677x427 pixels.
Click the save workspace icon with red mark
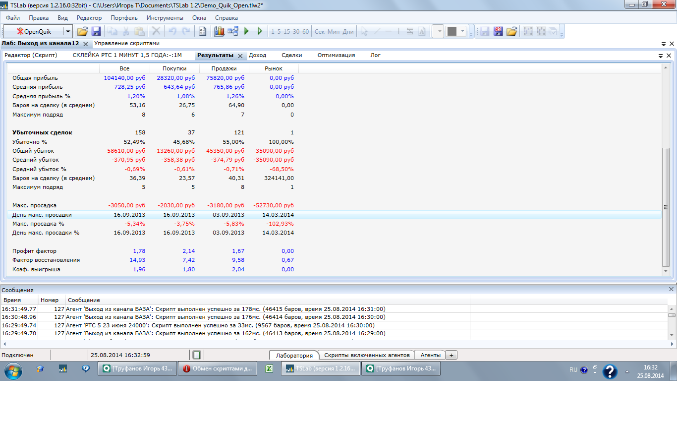pos(498,31)
